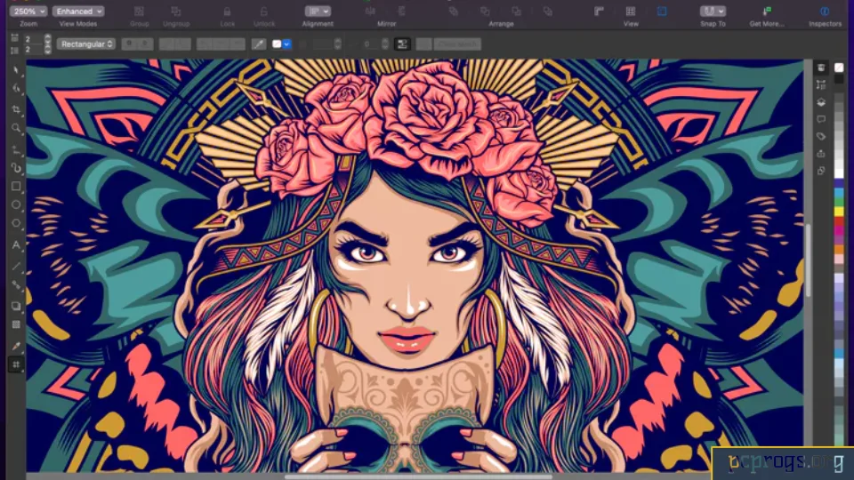Toggle rulers display in View group
The height and width of the screenshot is (480, 854).
599,11
